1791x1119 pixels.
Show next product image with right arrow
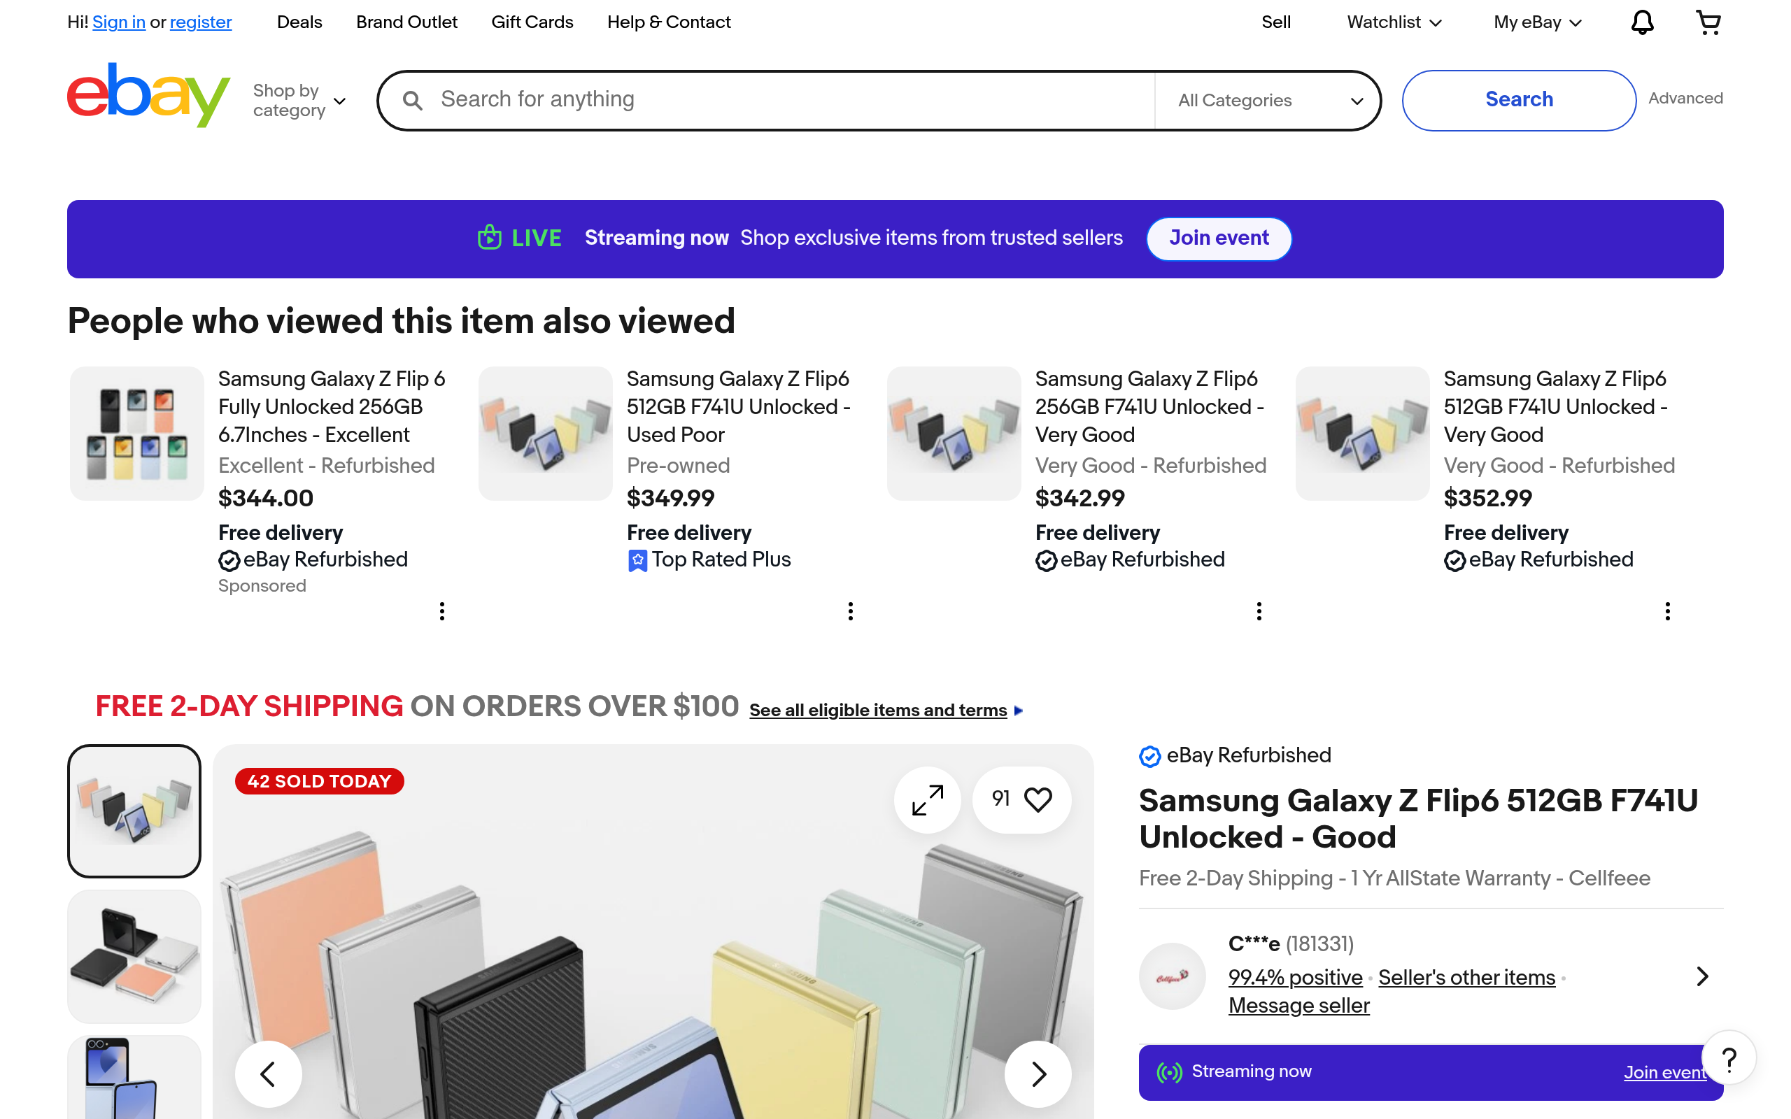click(1038, 1074)
